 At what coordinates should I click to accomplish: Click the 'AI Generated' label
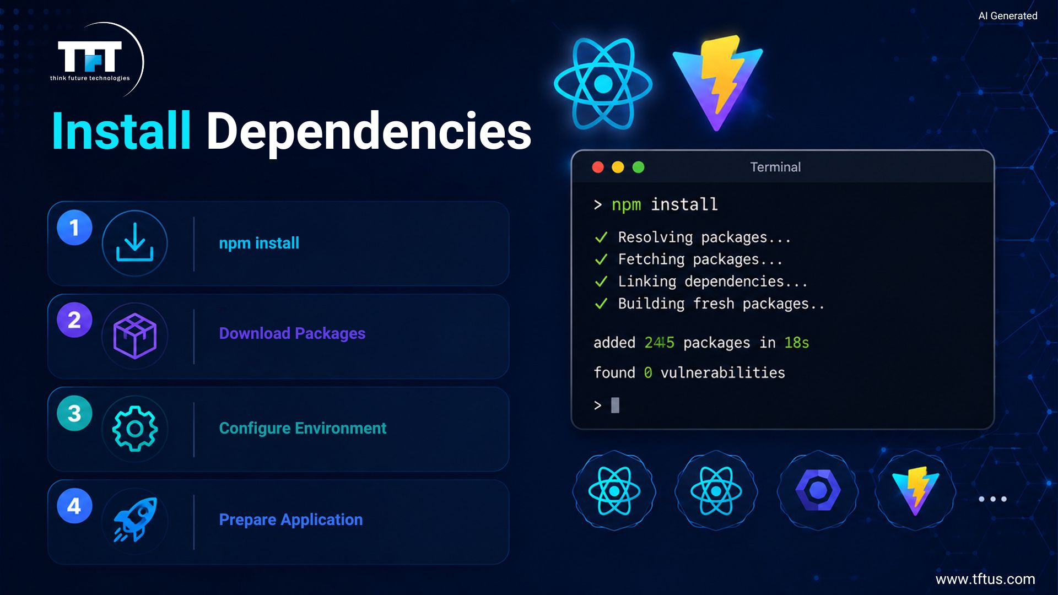pyautogui.click(x=1008, y=16)
